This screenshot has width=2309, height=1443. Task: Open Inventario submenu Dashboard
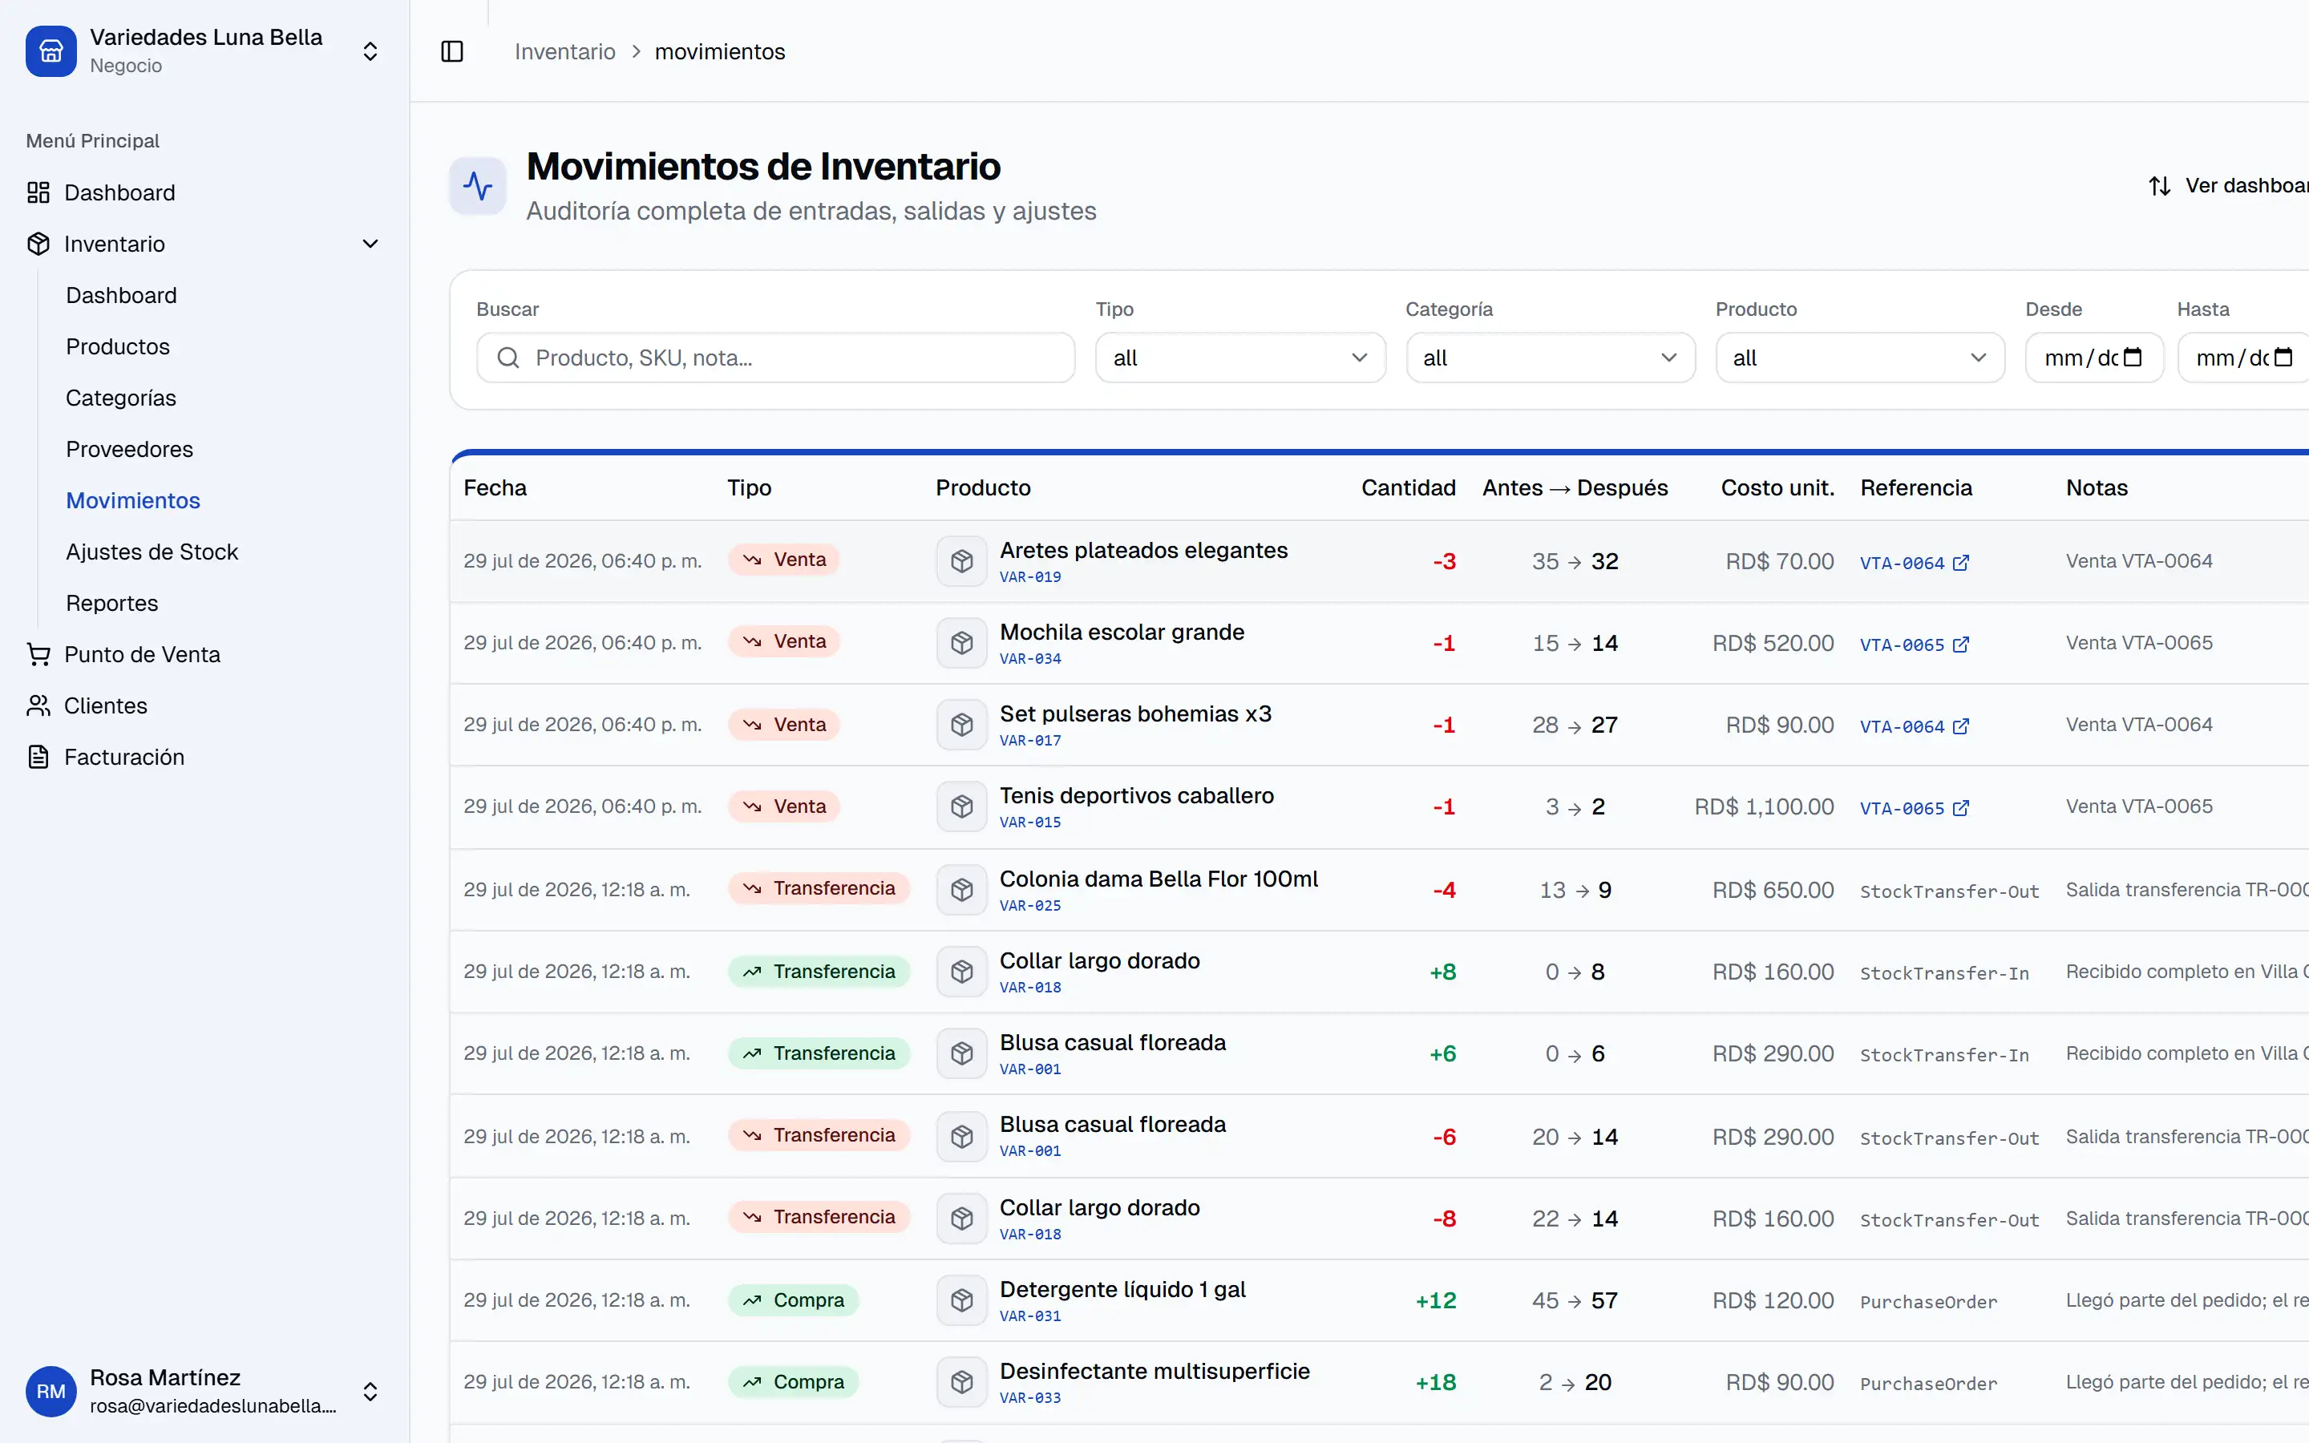121,295
